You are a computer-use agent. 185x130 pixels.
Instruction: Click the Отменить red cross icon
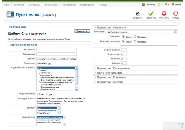coord(164,14)
